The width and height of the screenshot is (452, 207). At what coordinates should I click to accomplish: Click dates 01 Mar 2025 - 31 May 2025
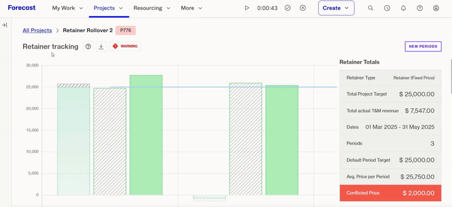pos(400,127)
